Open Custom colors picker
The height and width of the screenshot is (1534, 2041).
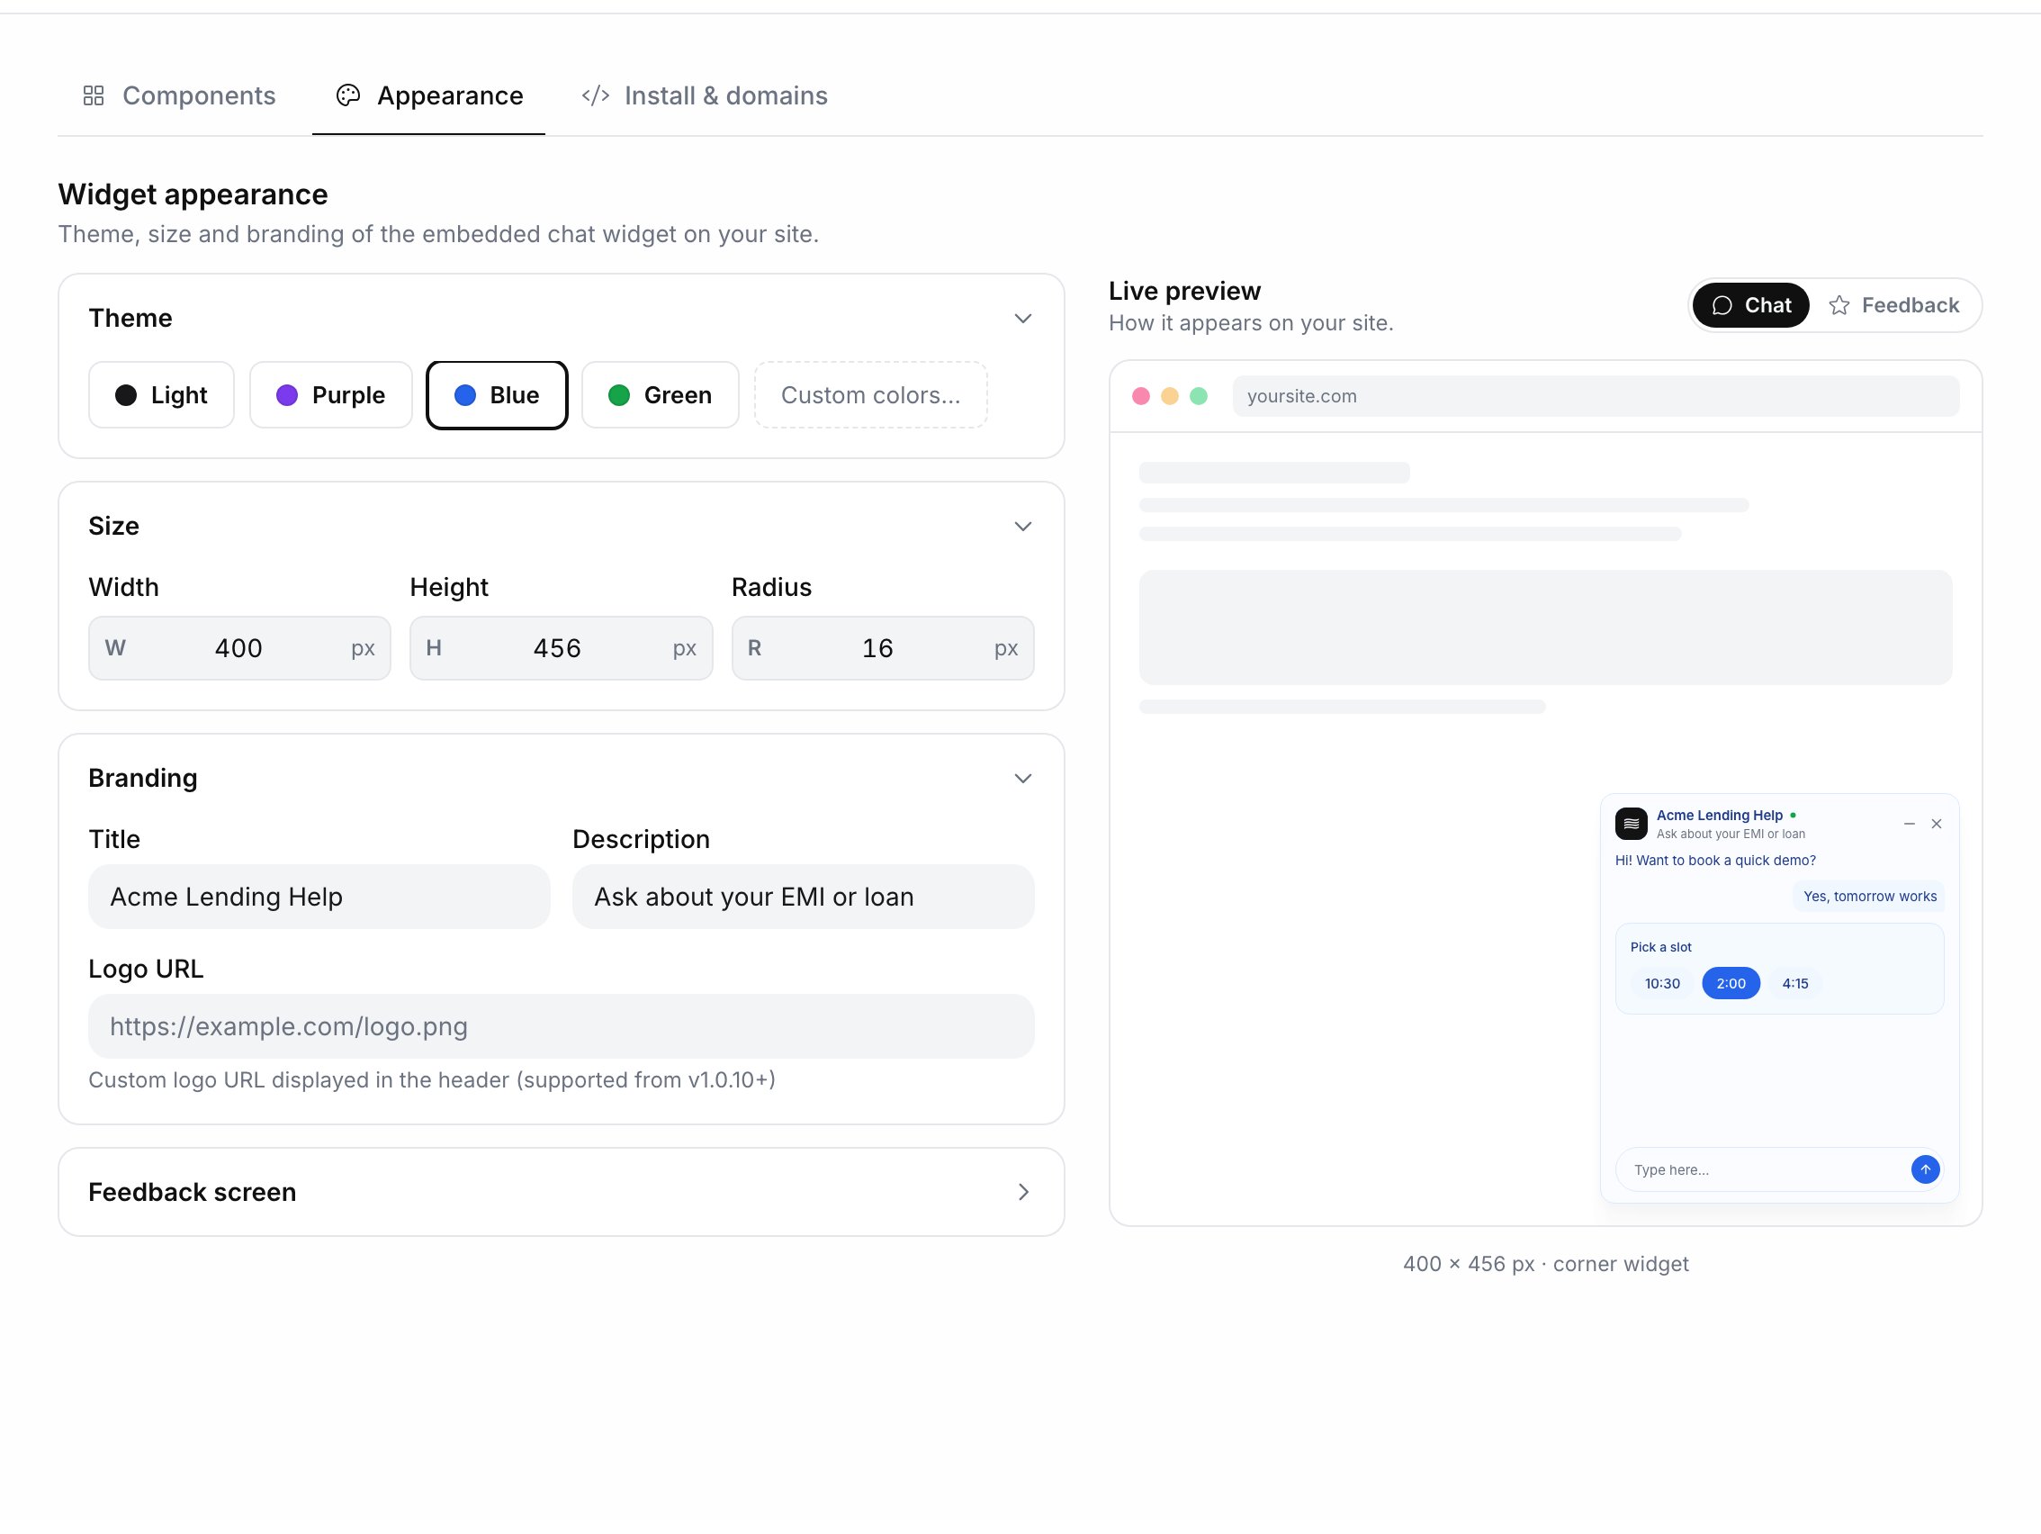870,395
